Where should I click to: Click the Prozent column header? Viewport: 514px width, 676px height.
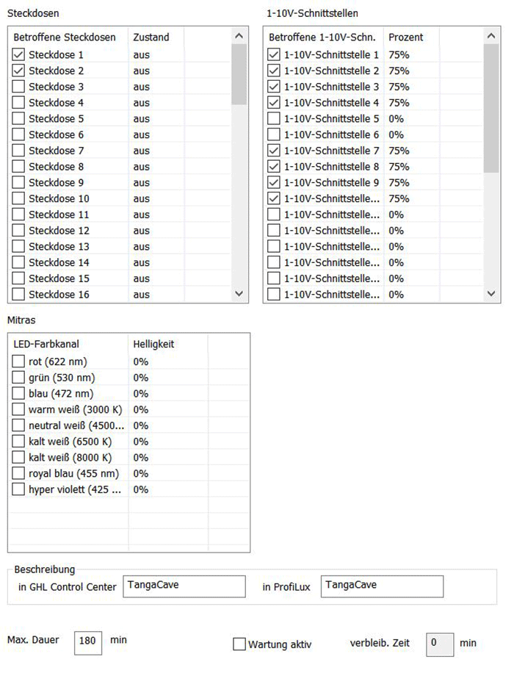(406, 37)
